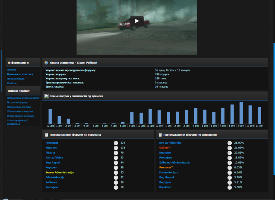The height and width of the screenshot is (200, 275).
Task: Select Прикажи поруке in the sidebar menu
Action: coord(15,79)
